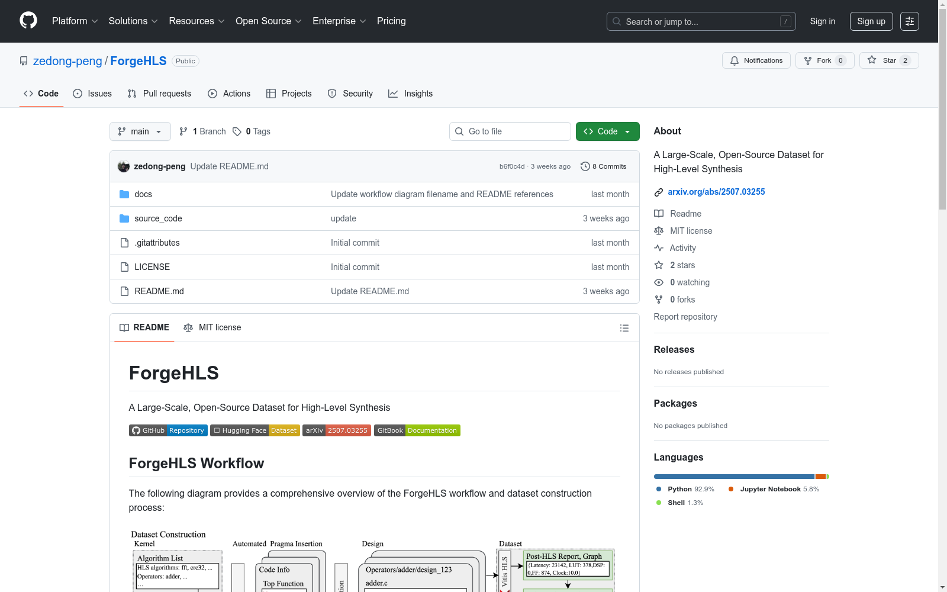Click the tag icon next to 0 Tags
Image resolution: width=947 pixels, height=592 pixels.
point(237,131)
